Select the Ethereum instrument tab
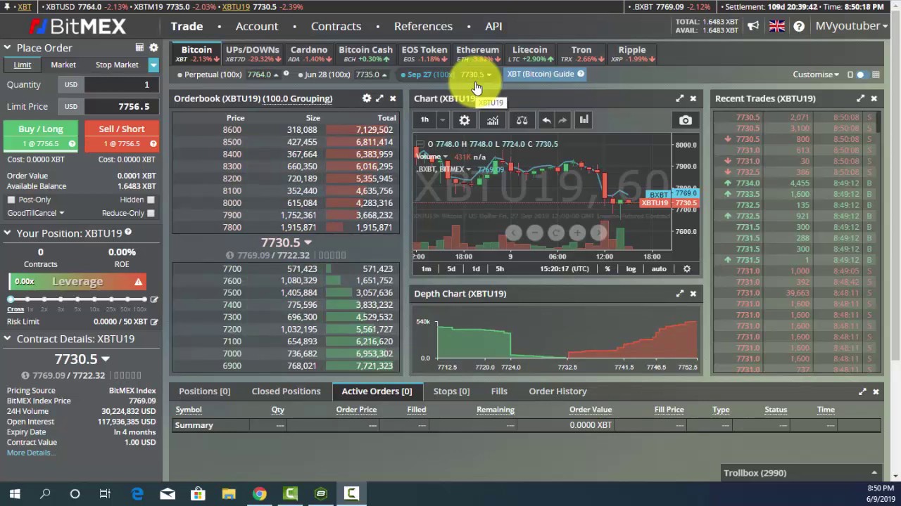The image size is (901, 506). [477, 53]
